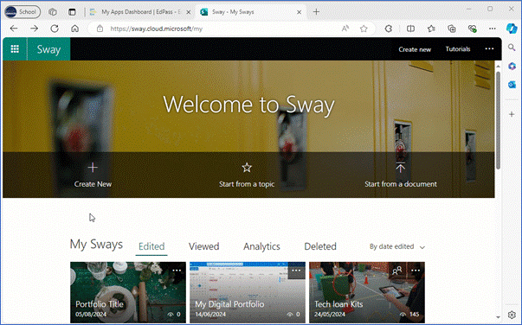Click the Start from a topic star

coord(247,167)
